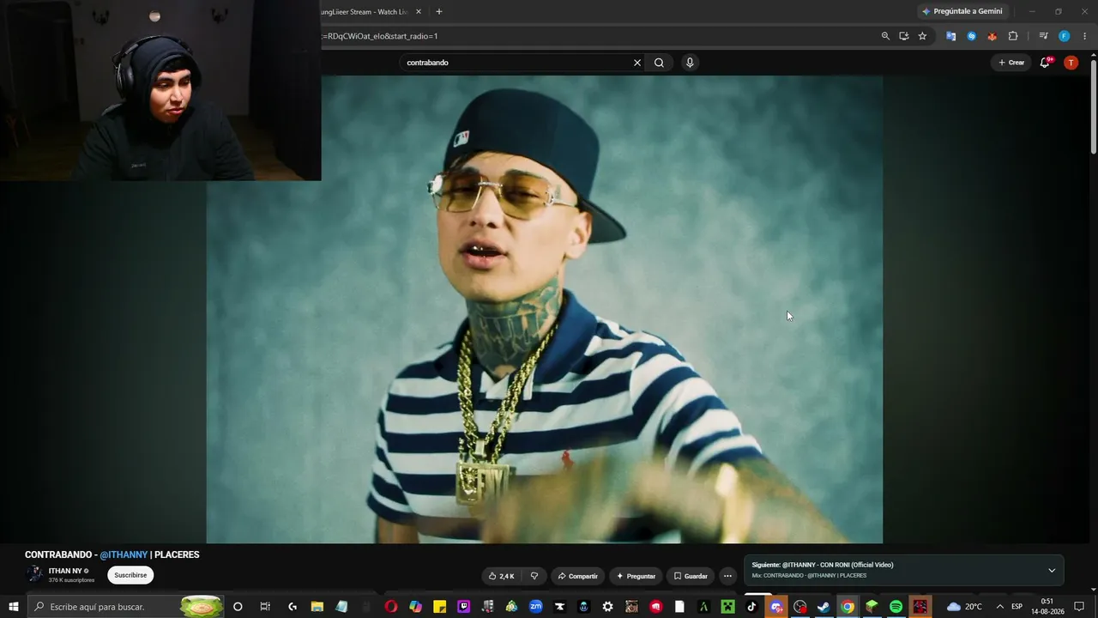Like the video showing 2,4 K
The width and height of the screenshot is (1098, 618).
pos(502,576)
